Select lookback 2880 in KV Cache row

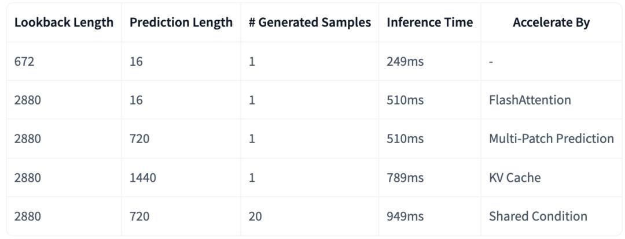[64, 177]
